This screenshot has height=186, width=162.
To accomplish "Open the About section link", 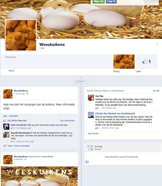I will (11, 71).
